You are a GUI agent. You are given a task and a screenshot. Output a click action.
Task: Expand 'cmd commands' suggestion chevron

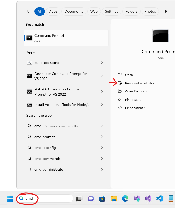pos(102,159)
